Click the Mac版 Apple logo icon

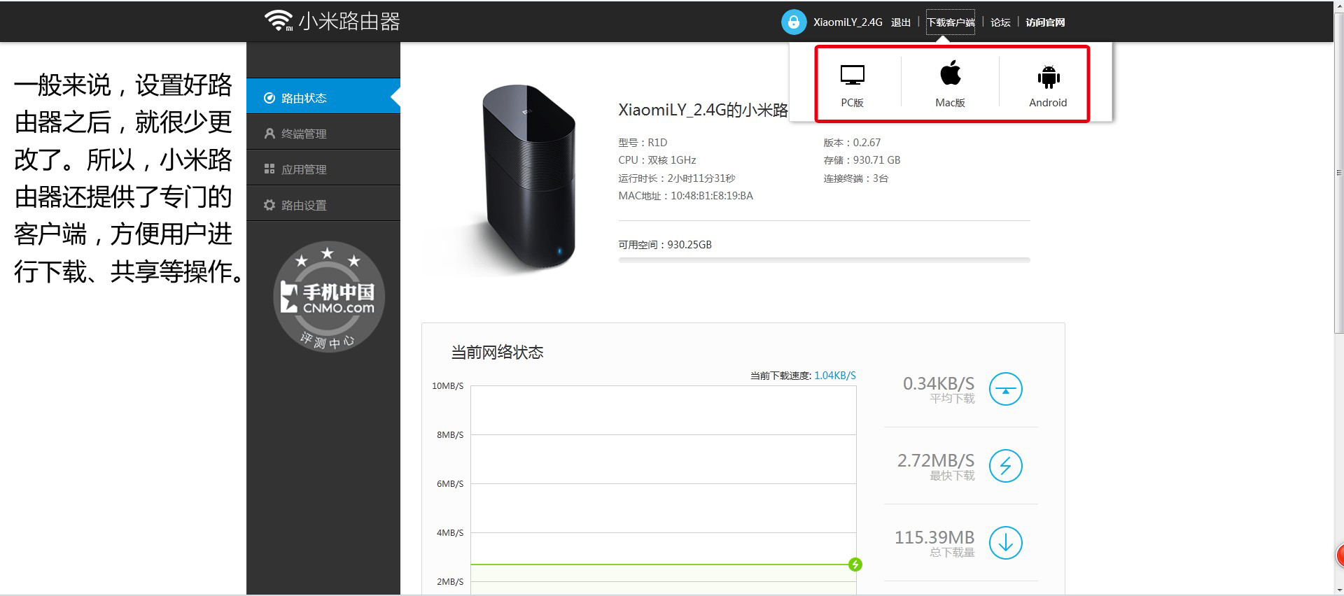point(950,73)
